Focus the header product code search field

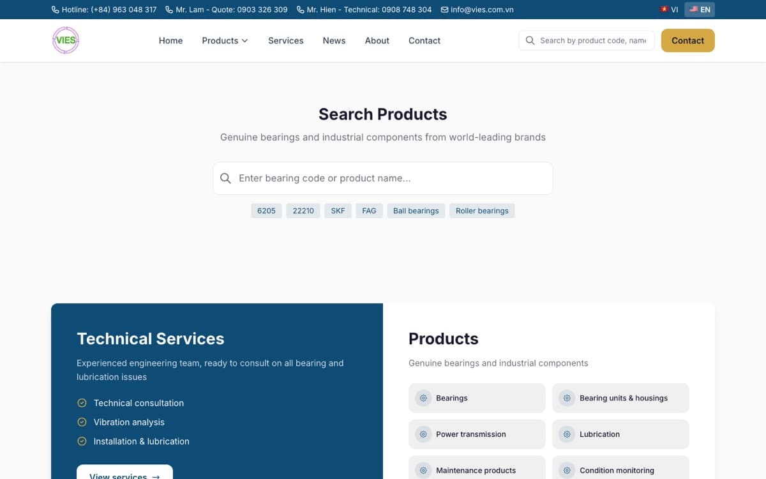pos(587,40)
